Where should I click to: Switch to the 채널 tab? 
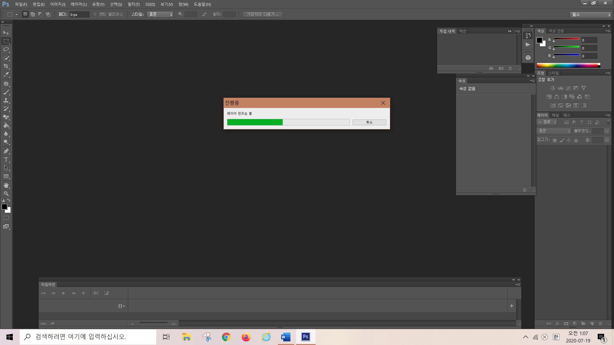[555, 115]
